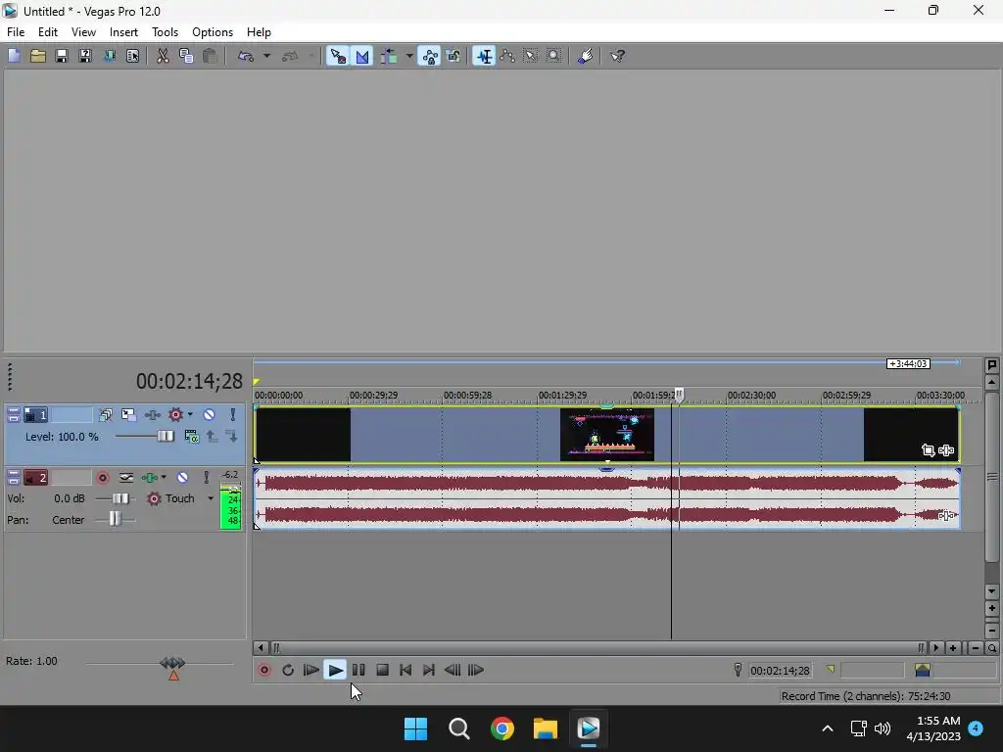Click track 1 bypass motion blur icon
Image resolution: width=1003 pixels, height=752 pixels.
(106, 415)
